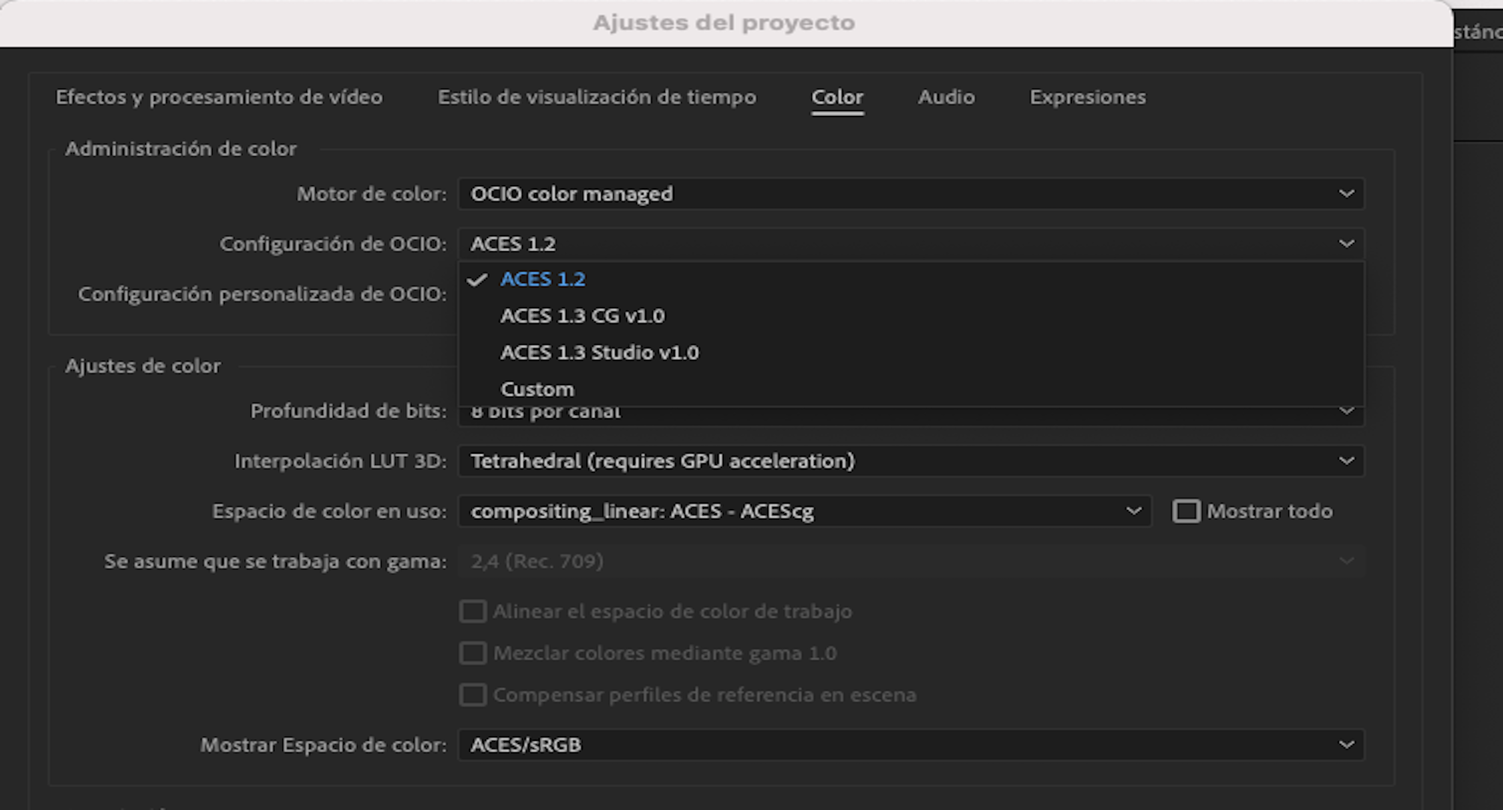Select the checked ACES 1.2 option
1503x810 pixels.
pos(542,279)
